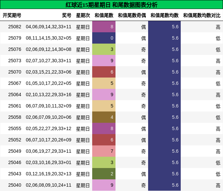Click issue number 25043
The height and width of the screenshot is (191, 223).
pyautogui.click(x=15, y=174)
